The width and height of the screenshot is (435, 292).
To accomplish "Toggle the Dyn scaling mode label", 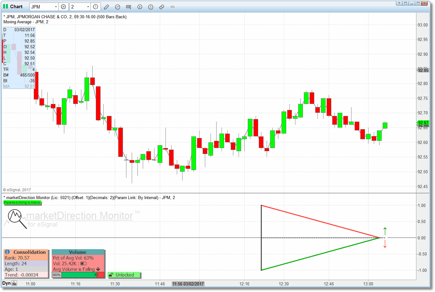I will (6, 283).
